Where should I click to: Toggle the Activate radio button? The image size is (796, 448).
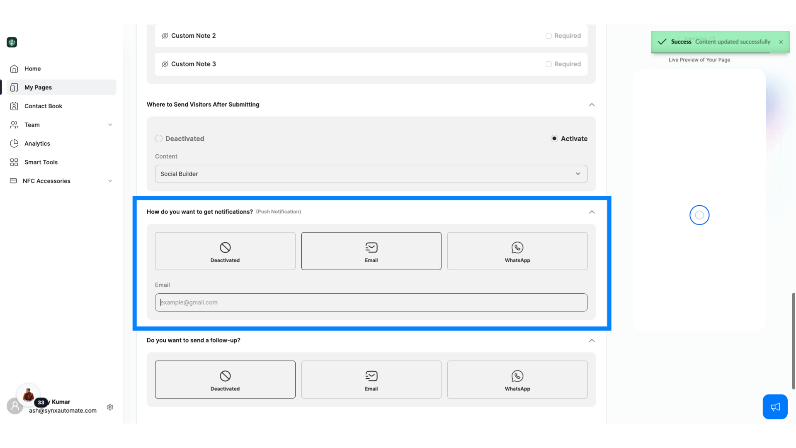554,139
